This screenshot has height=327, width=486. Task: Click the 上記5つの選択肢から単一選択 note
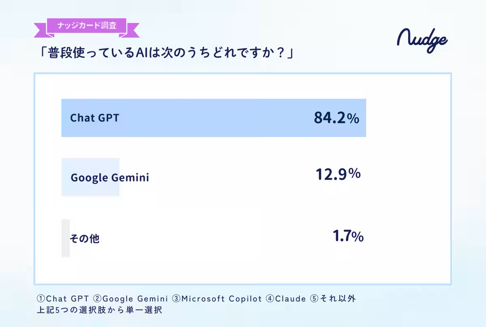click(x=99, y=311)
